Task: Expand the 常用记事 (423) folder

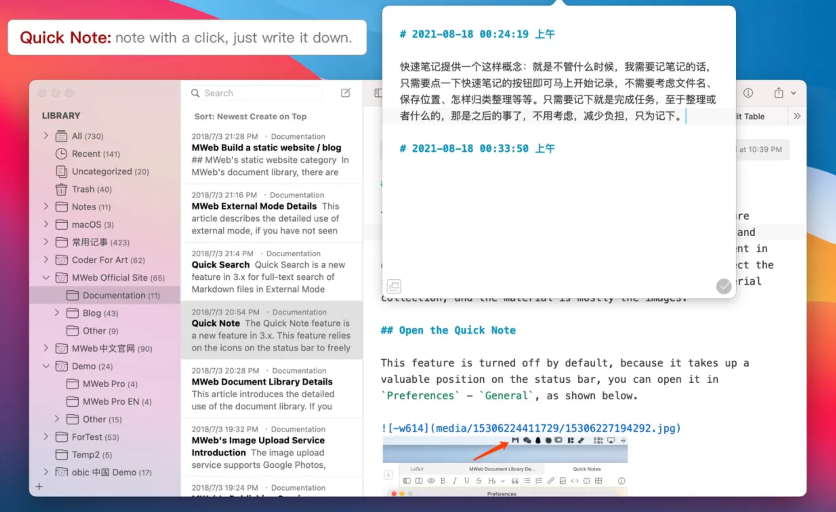Action: [46, 242]
